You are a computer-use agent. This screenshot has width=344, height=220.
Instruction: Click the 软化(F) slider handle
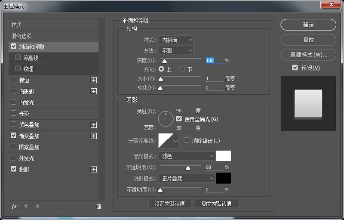(160, 88)
